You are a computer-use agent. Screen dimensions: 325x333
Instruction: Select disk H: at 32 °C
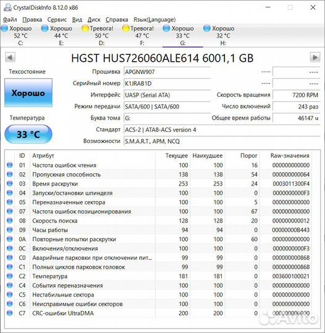[223, 36]
